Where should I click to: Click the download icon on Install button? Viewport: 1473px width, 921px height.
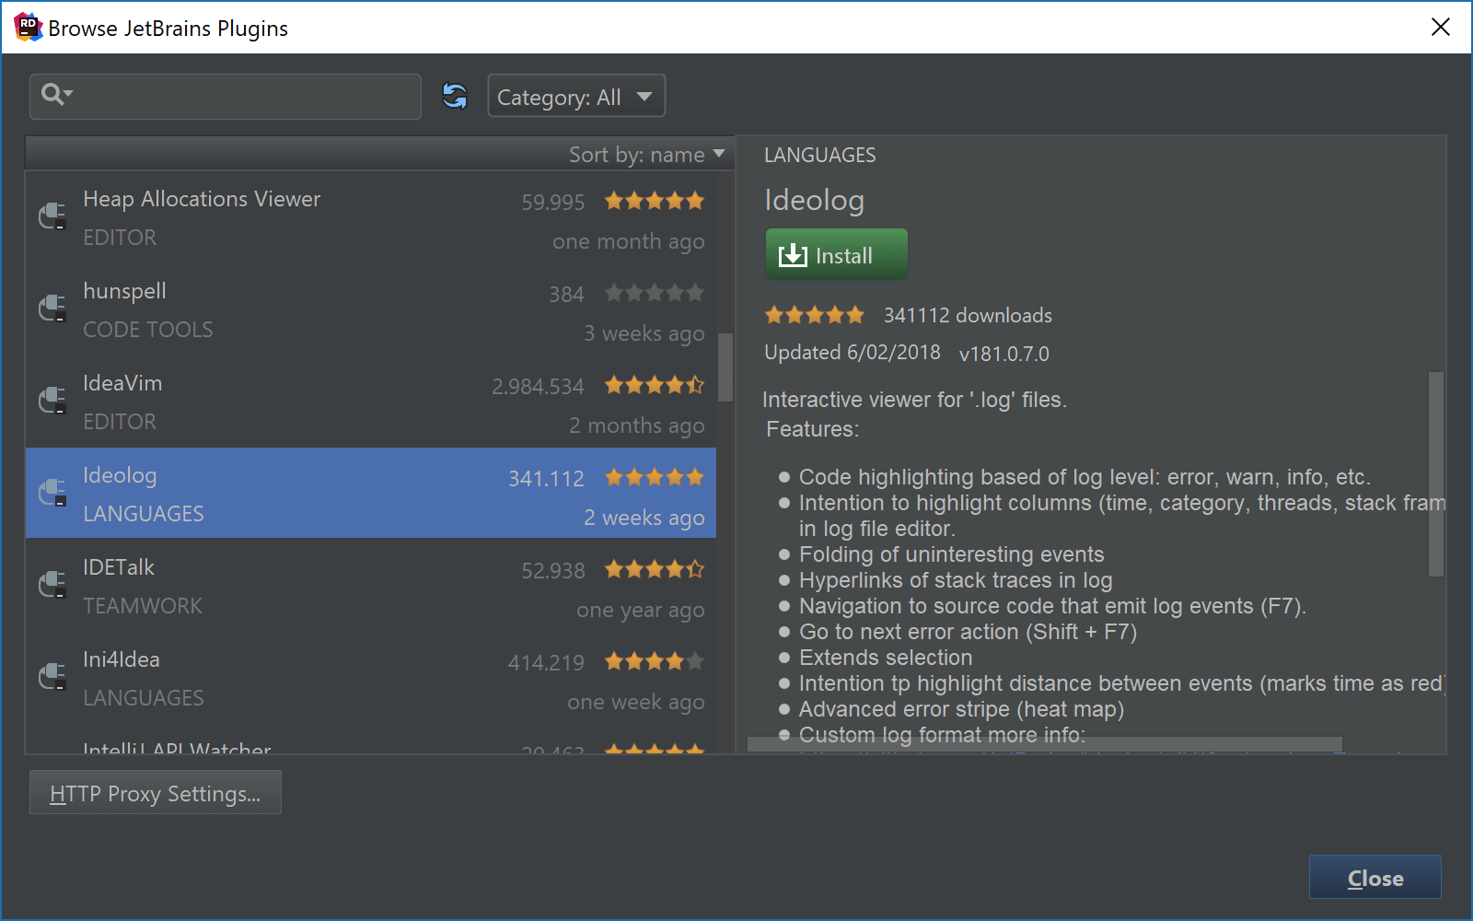coord(793,255)
